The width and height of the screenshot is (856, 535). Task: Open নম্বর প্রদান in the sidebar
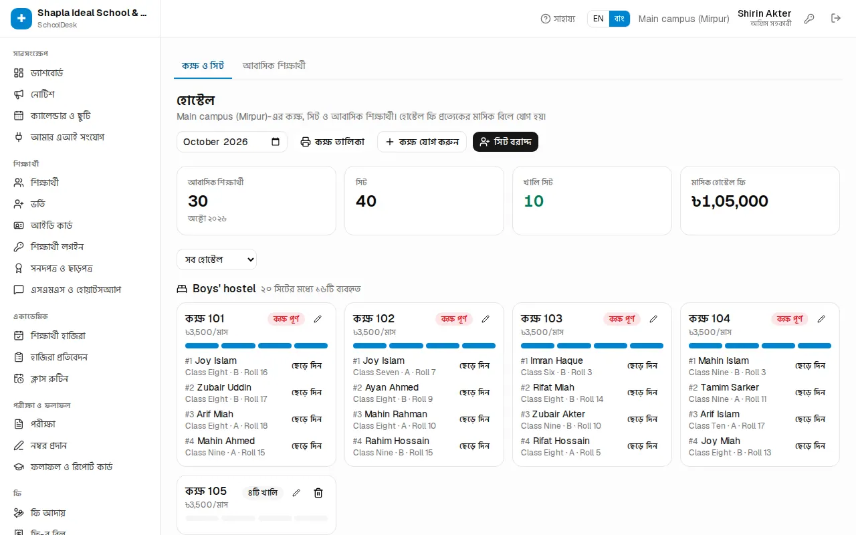[80, 445]
